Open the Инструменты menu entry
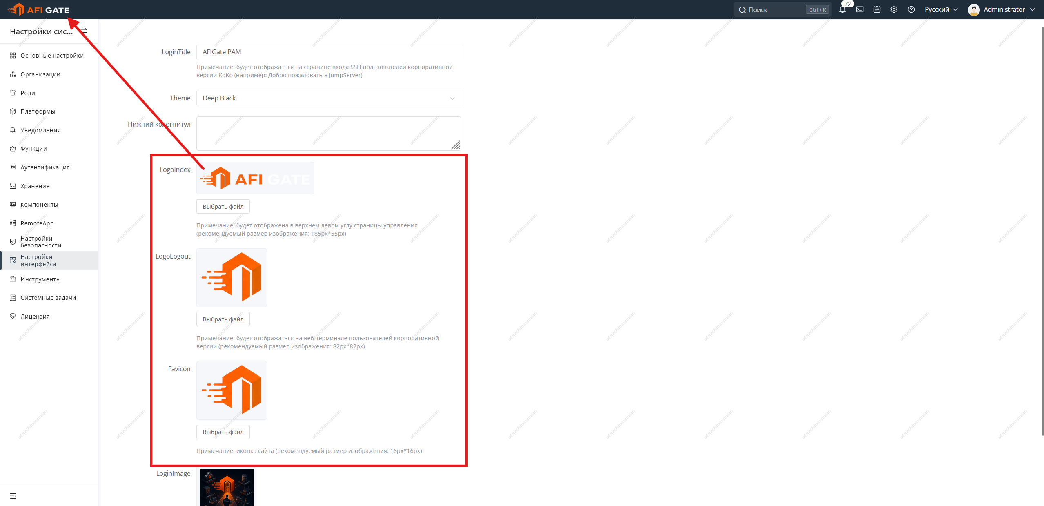Screen dimensions: 1044x506 click(x=49, y=279)
